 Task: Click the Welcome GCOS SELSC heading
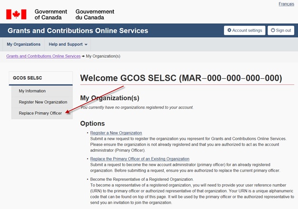coord(181,78)
